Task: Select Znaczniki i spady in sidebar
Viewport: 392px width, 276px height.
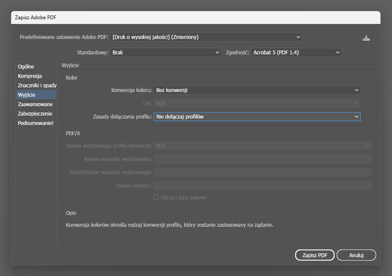Action: (x=37, y=86)
